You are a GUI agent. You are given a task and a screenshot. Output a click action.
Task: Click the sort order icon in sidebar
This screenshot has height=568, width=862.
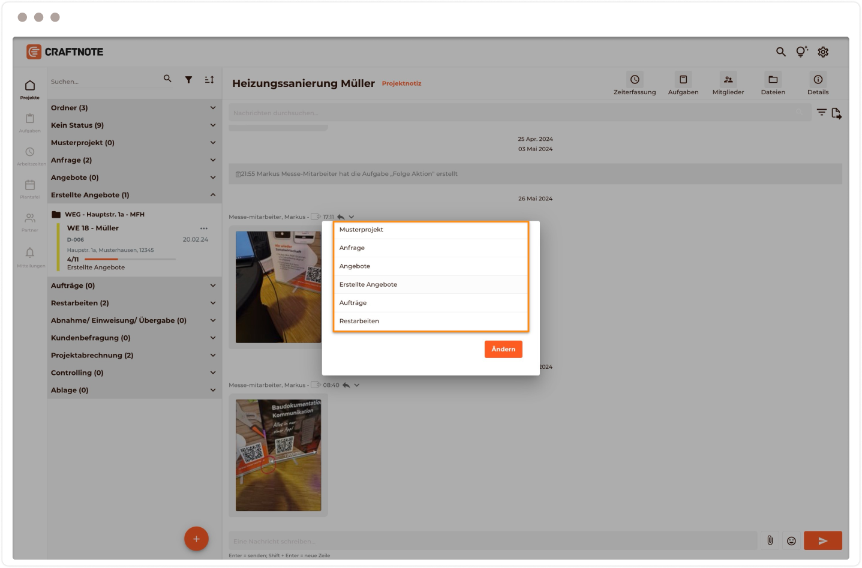[209, 80]
